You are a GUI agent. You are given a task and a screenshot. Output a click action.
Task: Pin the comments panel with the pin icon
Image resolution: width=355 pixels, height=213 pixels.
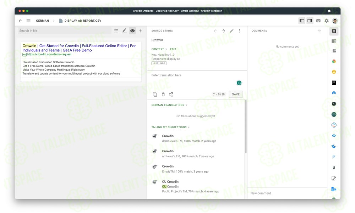(x=319, y=31)
